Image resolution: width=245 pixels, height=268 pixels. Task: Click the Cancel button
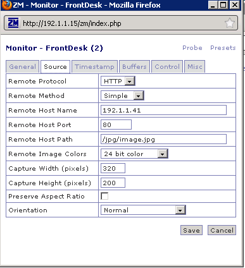pyautogui.click(x=222, y=230)
